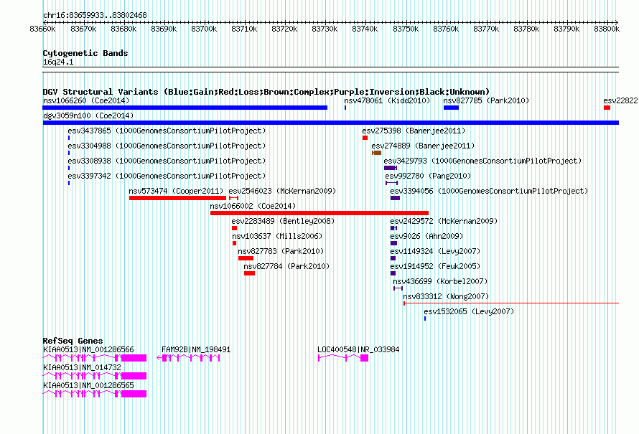Open the KIAA0513|NM_001286565 gene label
The height and width of the screenshot is (434, 639).
pos(88,385)
